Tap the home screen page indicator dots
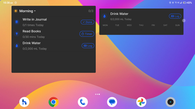 (97, 94)
